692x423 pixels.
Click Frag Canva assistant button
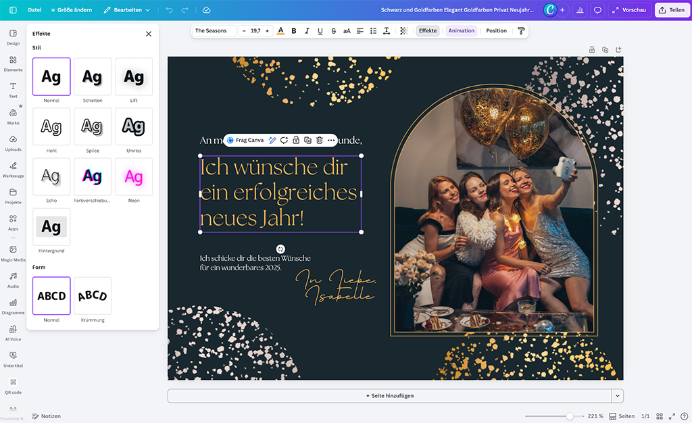pyautogui.click(x=245, y=141)
